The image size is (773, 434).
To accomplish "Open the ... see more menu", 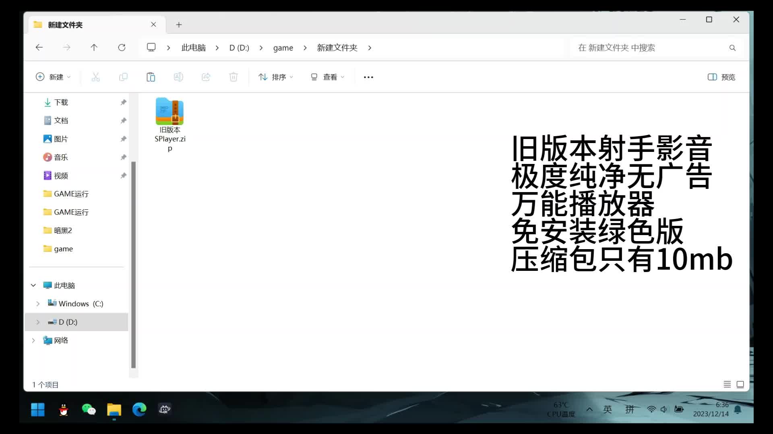I will (368, 77).
